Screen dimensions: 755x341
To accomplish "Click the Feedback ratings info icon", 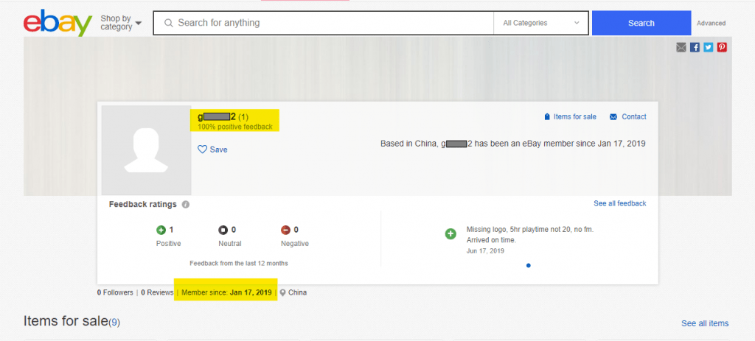I will (186, 205).
